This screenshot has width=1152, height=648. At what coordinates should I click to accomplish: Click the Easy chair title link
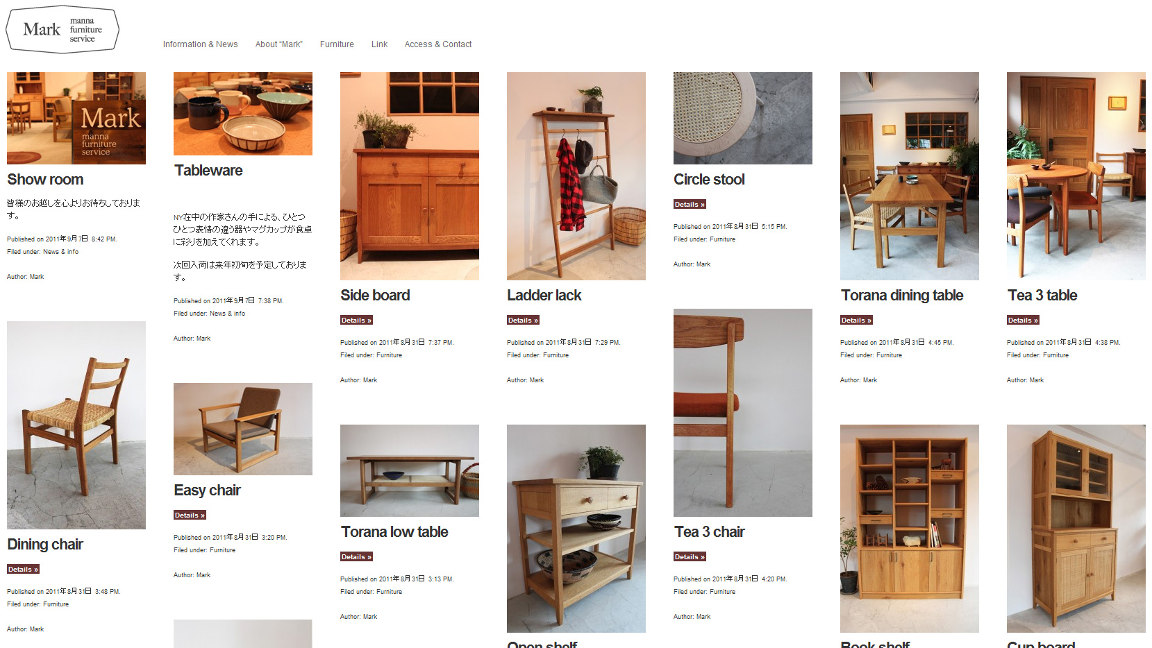207,491
